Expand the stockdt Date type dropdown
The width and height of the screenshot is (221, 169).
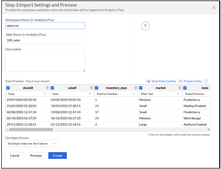coord(27,94)
